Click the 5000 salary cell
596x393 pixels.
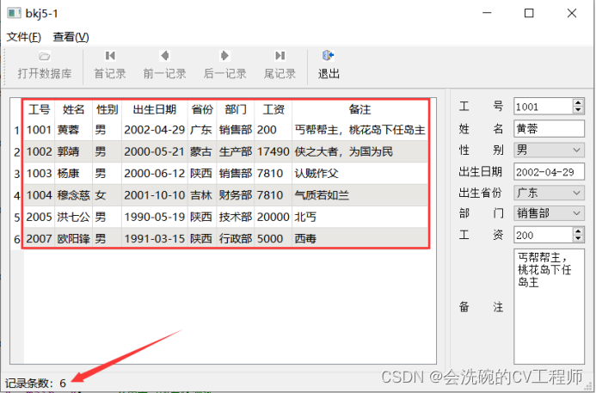click(x=273, y=238)
